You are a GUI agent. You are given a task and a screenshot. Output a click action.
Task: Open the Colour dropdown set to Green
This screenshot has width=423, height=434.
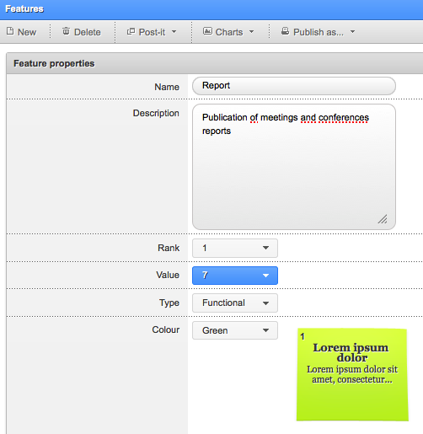(x=235, y=330)
